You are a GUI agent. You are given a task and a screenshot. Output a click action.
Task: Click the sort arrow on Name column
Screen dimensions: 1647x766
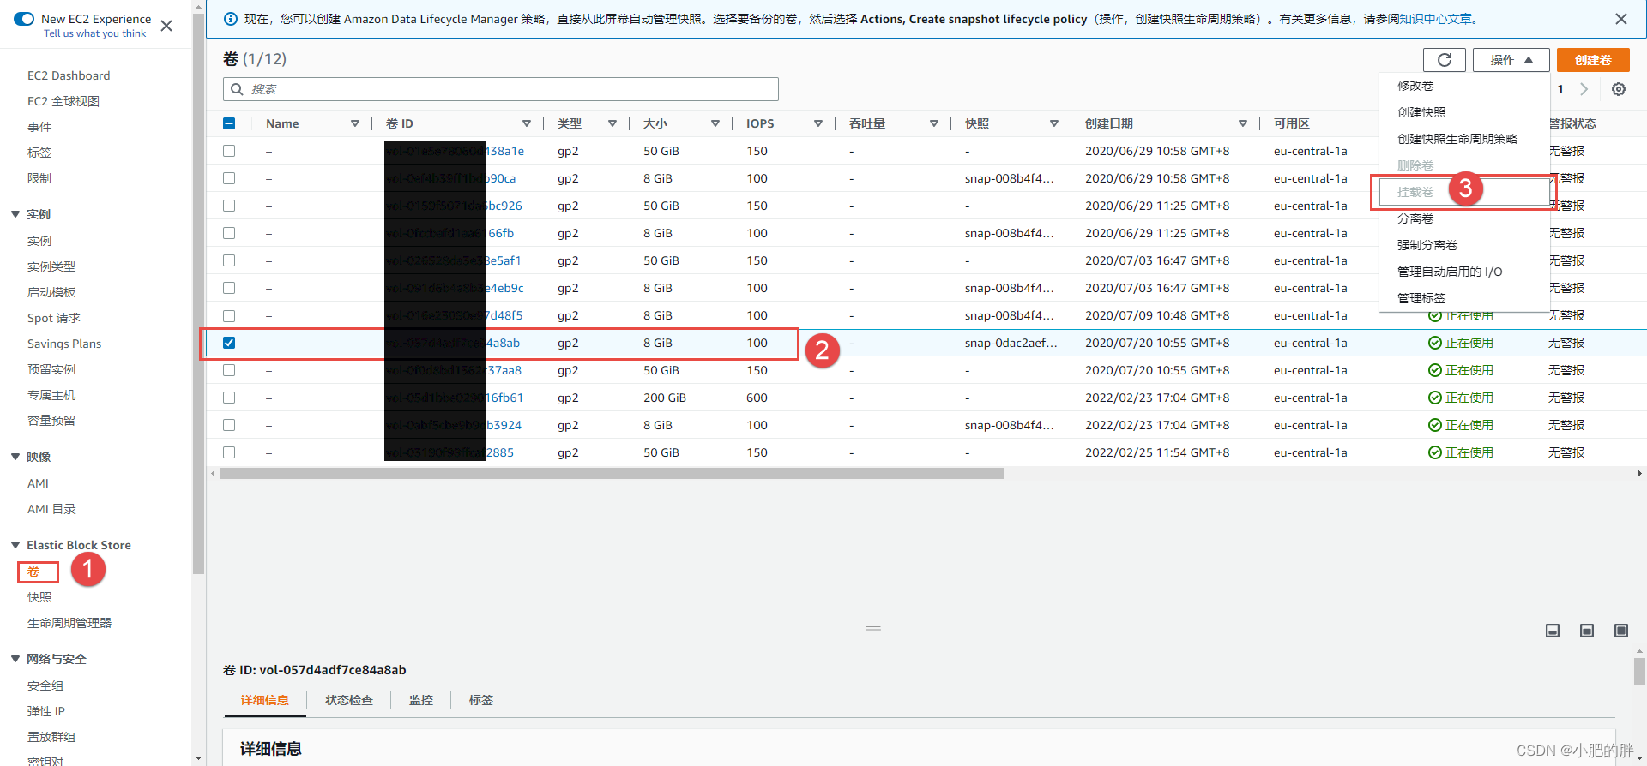point(355,123)
